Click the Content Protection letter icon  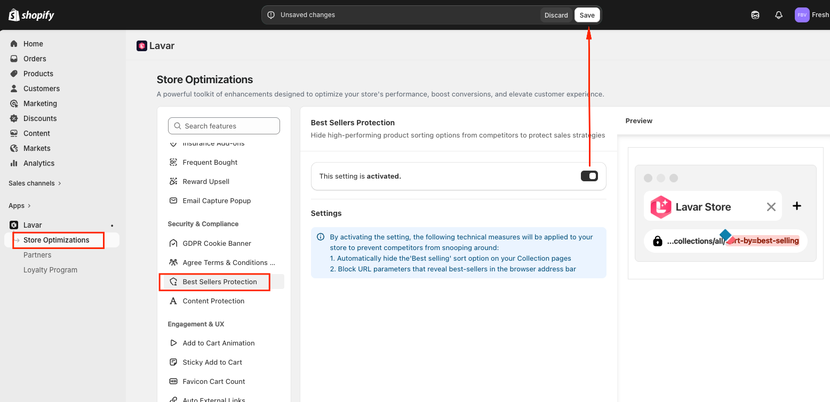pos(173,301)
